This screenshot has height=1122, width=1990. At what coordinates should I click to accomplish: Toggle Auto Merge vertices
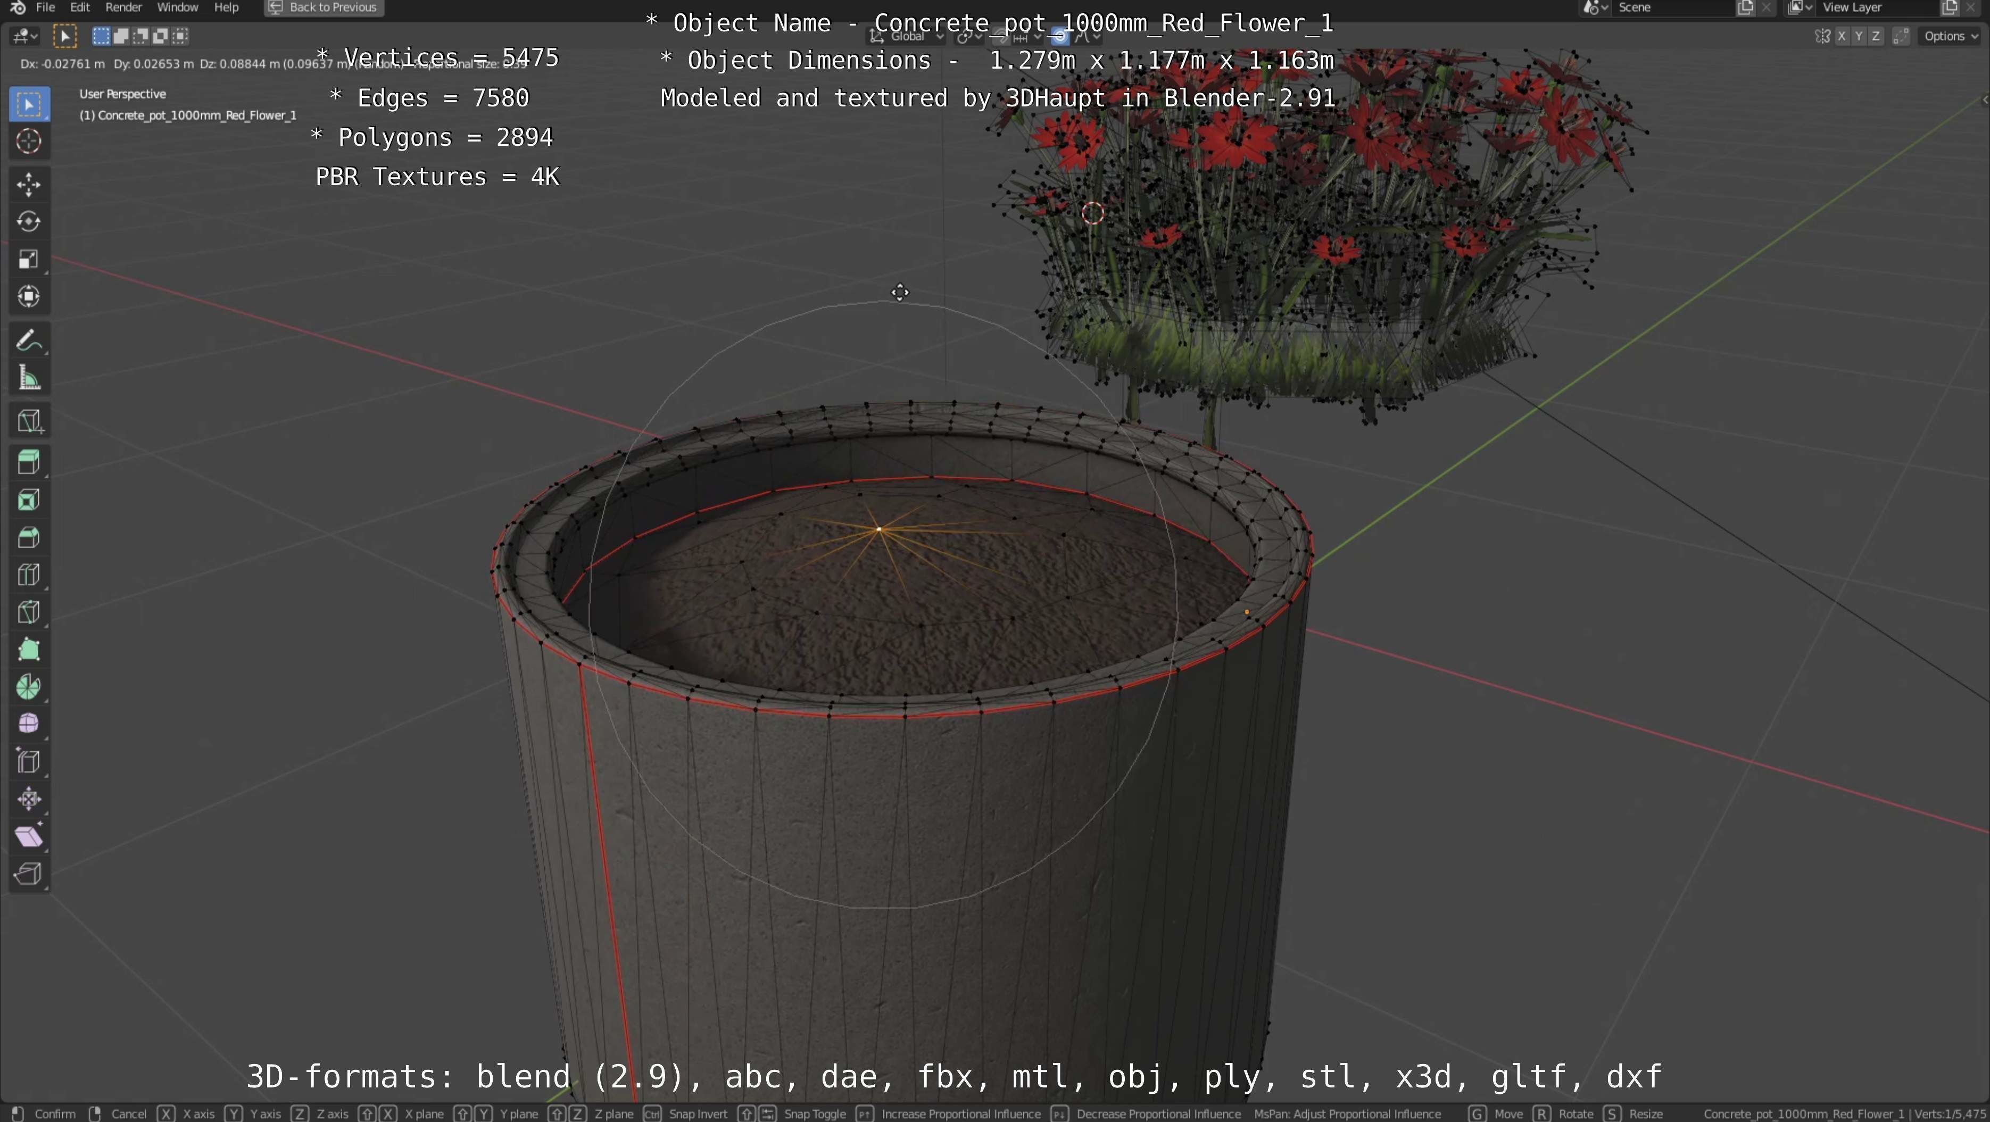pos(1901,36)
